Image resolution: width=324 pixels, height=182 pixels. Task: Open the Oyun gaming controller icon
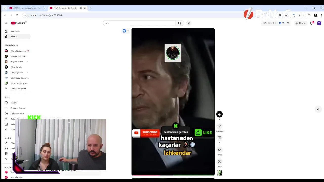pos(6,154)
